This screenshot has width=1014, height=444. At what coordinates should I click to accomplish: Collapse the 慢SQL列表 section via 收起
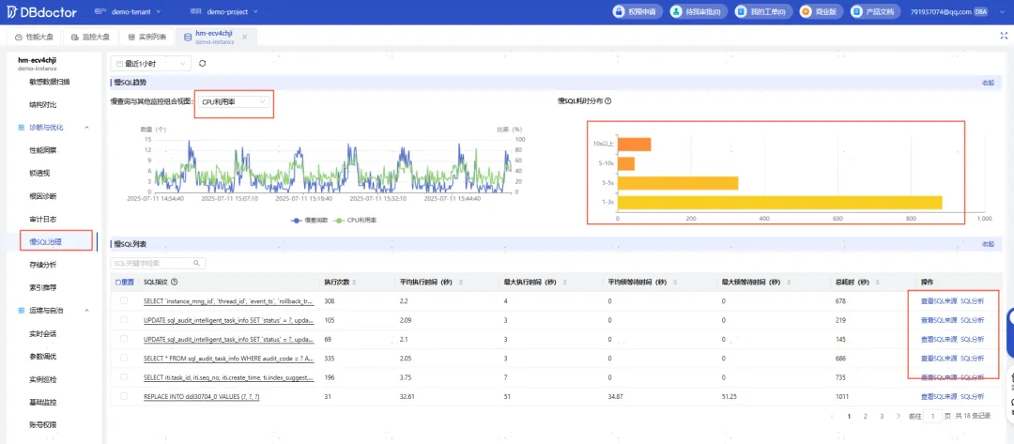tap(988, 244)
